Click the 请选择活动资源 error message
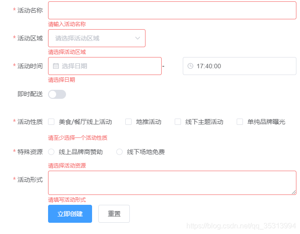The height and width of the screenshot is (234, 300). tap(67, 165)
